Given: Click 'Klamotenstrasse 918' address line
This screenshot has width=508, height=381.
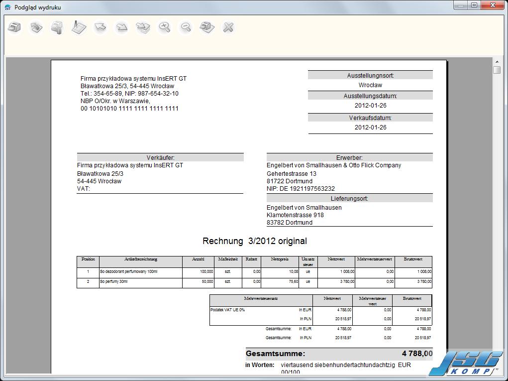Looking at the screenshot, I should coord(295,215).
